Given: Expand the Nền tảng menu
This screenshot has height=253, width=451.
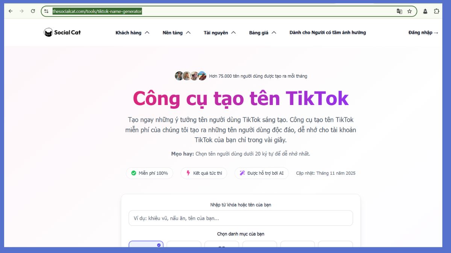Looking at the screenshot, I should 177,33.
